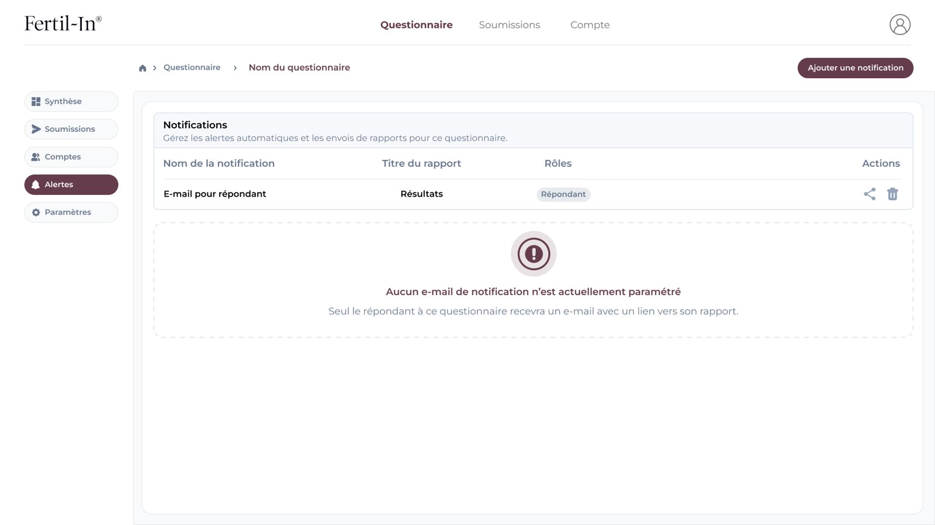Click the Nom du questionnaire breadcrumb
935x525 pixels.
pyautogui.click(x=299, y=67)
